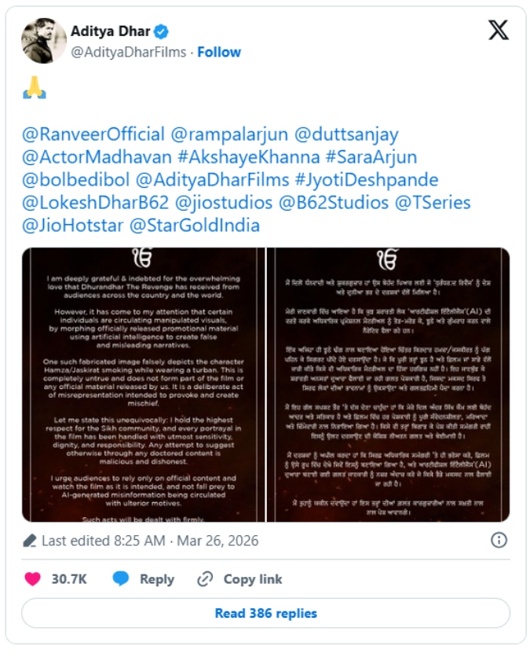Like the tweet with heart icon
The height and width of the screenshot is (668, 530).
(x=32, y=579)
